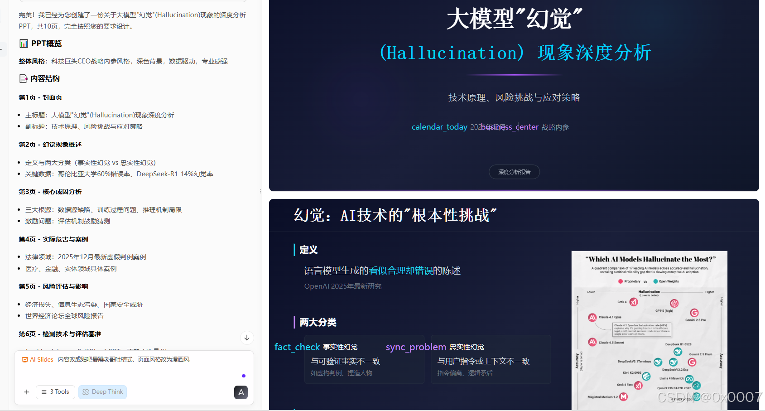Screen dimensions: 765x411
Task: Select the heading 第3页 - 核心成因分析
Action: (x=50, y=192)
